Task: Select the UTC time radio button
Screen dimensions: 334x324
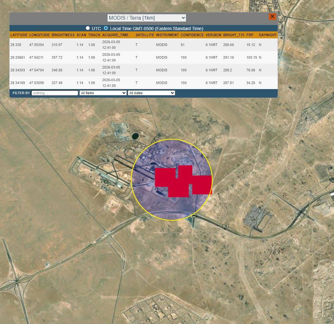Action: point(88,28)
